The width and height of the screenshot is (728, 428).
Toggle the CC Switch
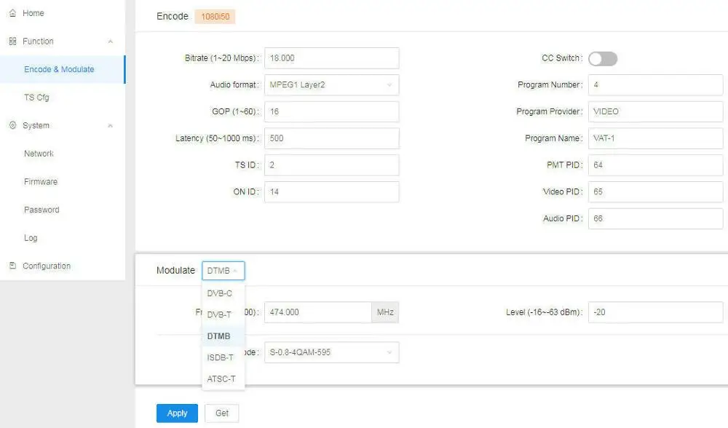[603, 58]
